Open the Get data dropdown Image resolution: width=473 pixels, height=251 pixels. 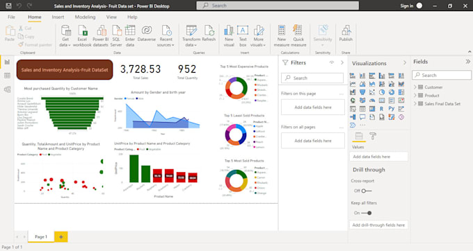(x=65, y=36)
